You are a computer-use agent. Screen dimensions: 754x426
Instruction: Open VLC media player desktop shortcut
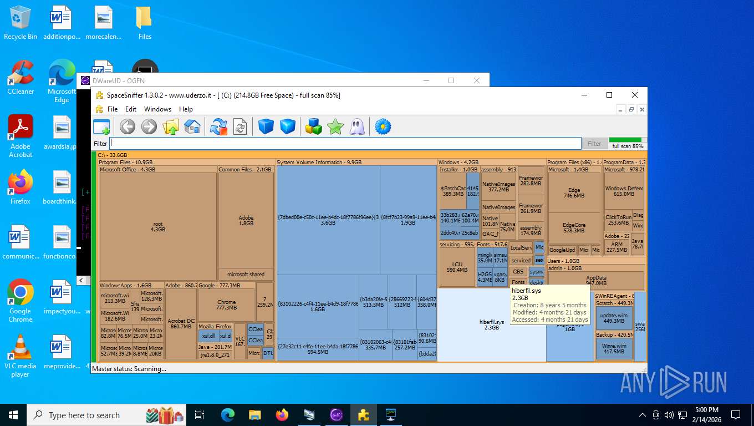21,356
